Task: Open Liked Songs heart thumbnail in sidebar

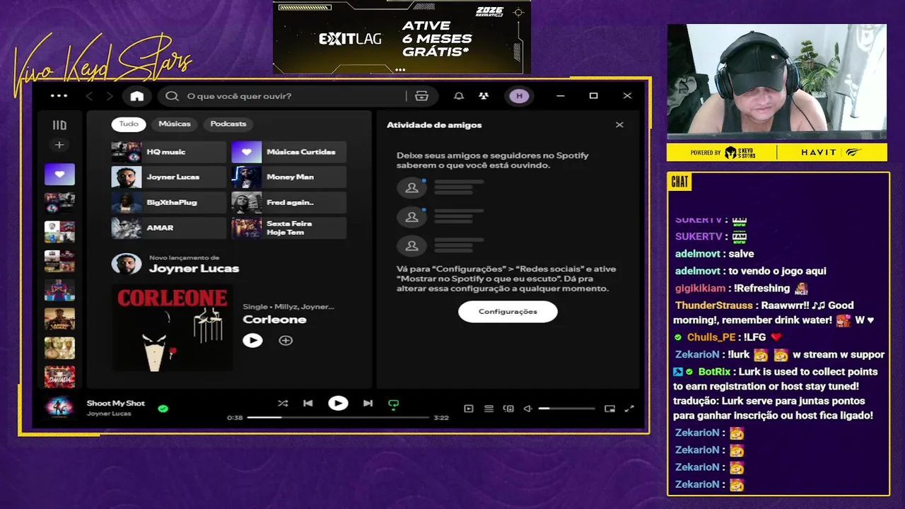Action: point(59,174)
